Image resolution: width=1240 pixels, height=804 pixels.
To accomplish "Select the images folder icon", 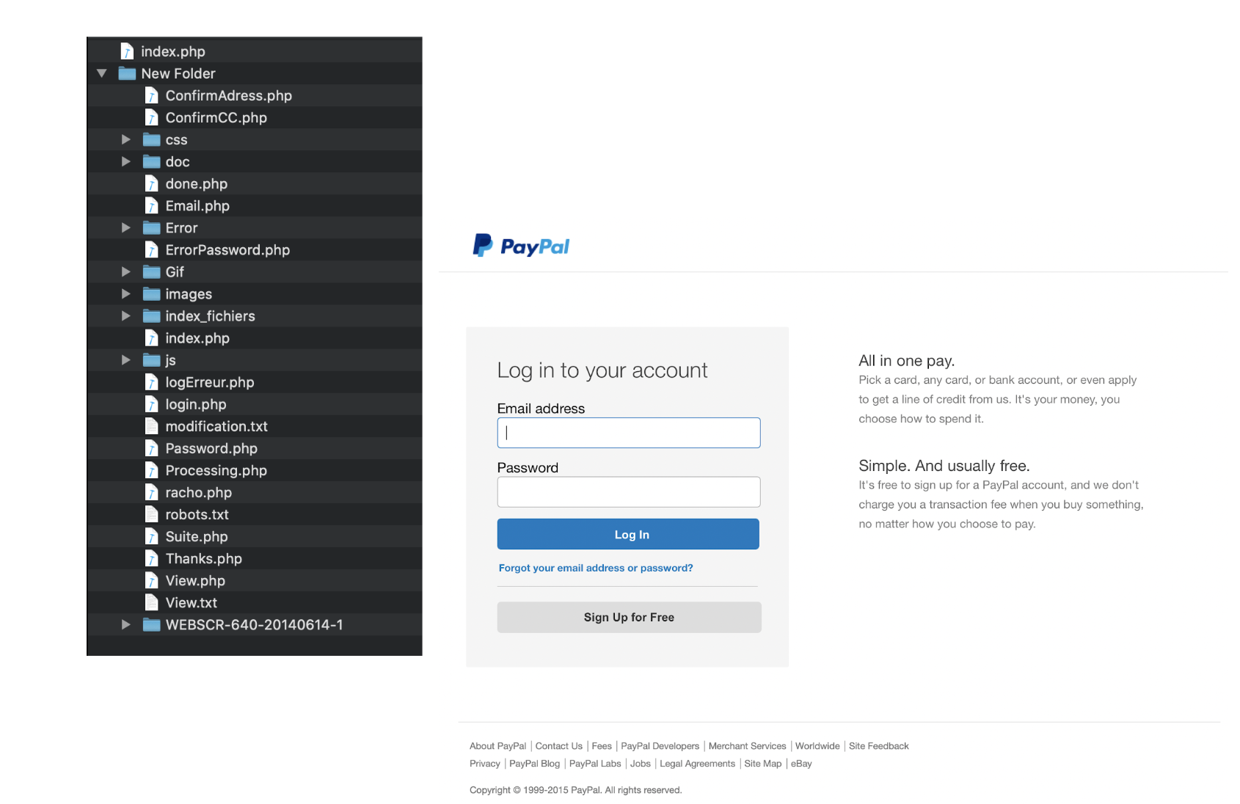I will coord(152,294).
